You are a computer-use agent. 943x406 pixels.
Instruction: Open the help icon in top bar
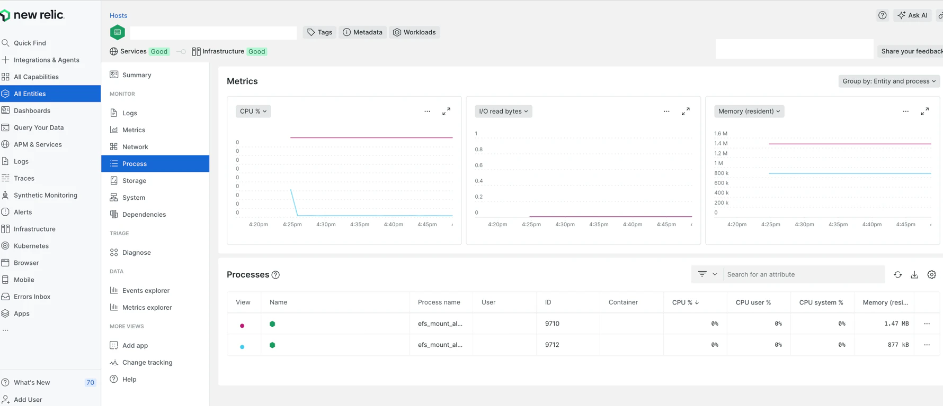[882, 15]
